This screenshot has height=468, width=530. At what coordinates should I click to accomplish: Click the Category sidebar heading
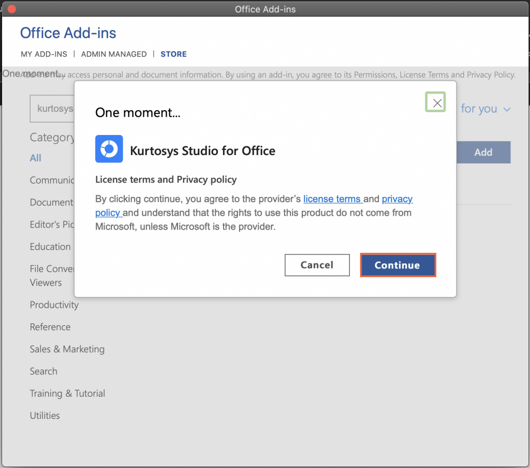52,137
